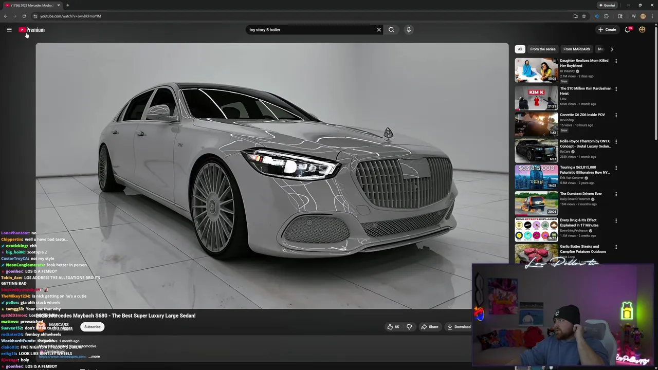Viewport: 658px width, 370px height.
Task: Open YouTube notifications bell
Action: click(x=627, y=30)
